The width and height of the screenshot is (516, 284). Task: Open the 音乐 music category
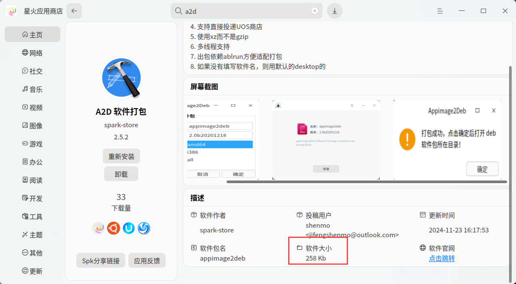32,89
